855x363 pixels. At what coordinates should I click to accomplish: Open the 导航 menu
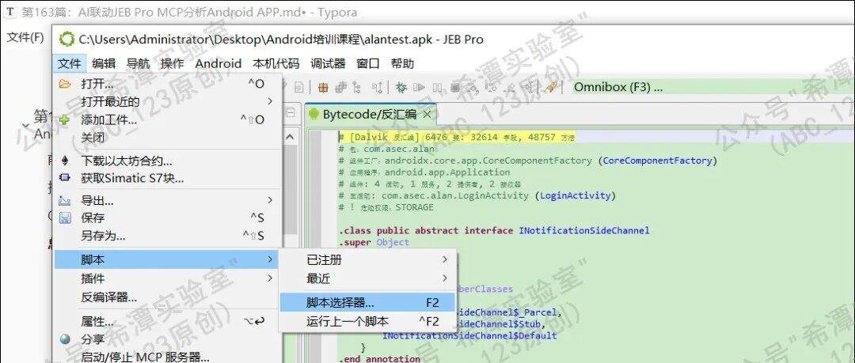(138, 64)
